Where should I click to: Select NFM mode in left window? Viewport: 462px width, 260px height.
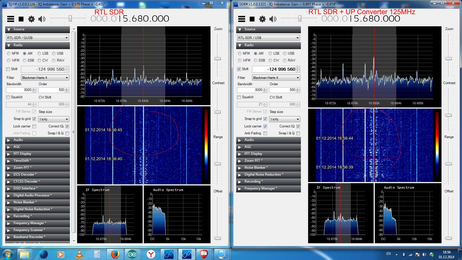tap(9, 53)
